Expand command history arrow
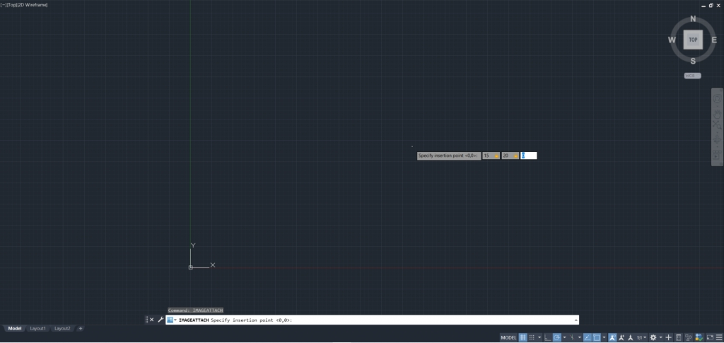 [576, 320]
